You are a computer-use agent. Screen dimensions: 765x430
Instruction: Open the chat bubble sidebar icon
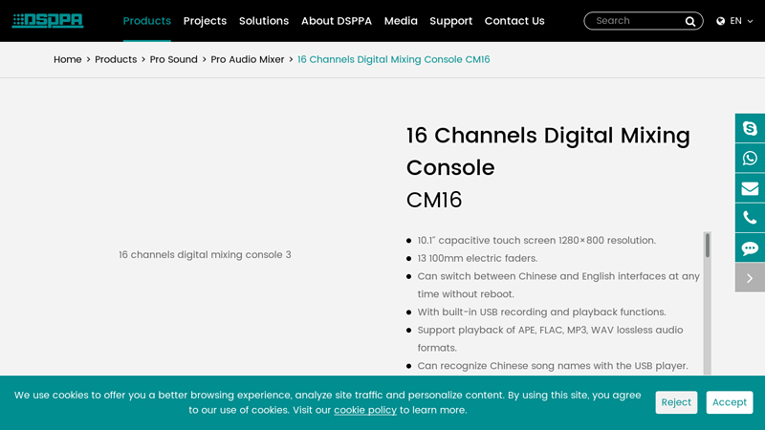click(x=750, y=247)
